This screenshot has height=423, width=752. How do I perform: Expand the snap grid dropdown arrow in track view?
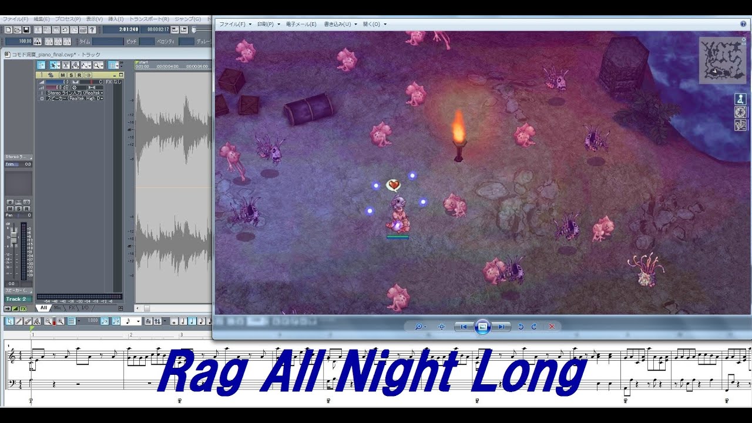coord(117,65)
